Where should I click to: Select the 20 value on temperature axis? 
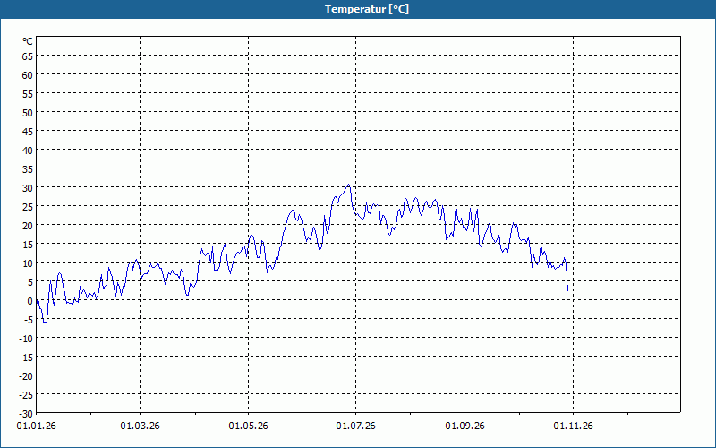tap(28, 226)
